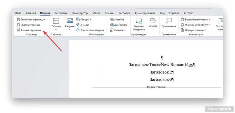The height and width of the screenshot is (113, 235).
Task: Click the Значки icon
Action: [x=78, y=25]
